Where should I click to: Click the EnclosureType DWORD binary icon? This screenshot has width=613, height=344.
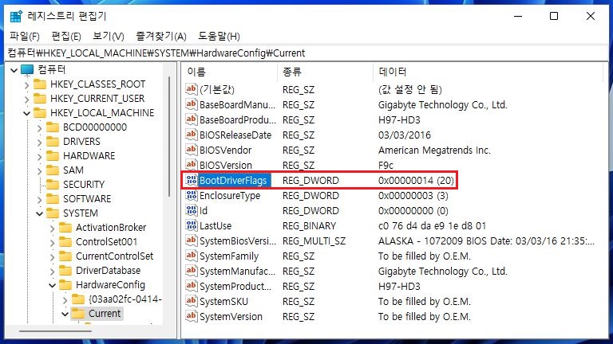pos(192,195)
